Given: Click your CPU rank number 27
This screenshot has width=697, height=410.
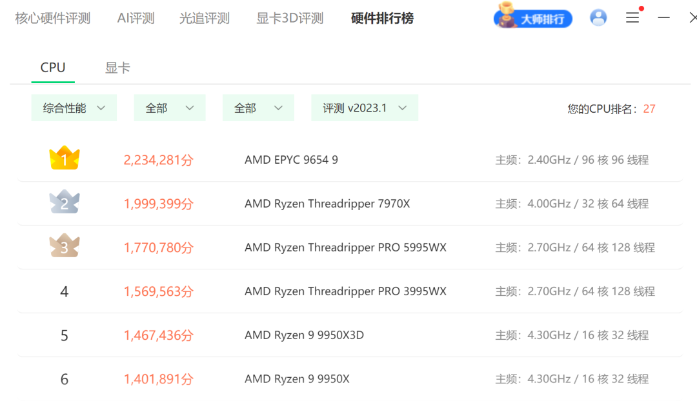Looking at the screenshot, I should click(x=649, y=109).
